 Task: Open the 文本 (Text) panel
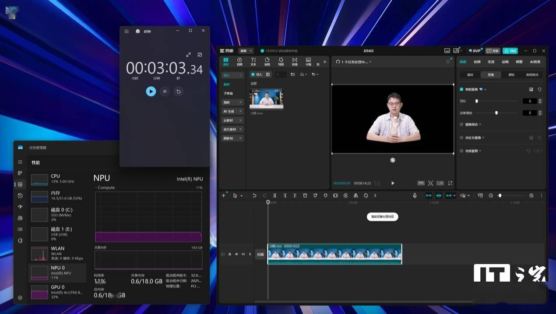click(253, 61)
